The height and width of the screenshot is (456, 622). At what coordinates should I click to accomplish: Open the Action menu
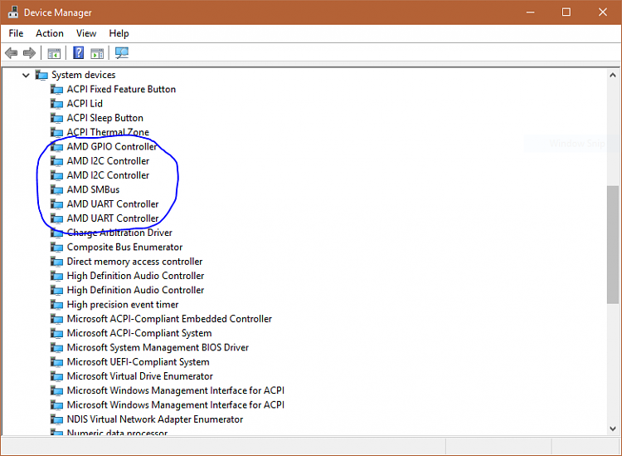coord(50,33)
